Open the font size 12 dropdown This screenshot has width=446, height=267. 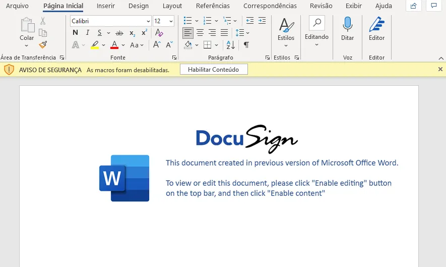[x=171, y=21]
